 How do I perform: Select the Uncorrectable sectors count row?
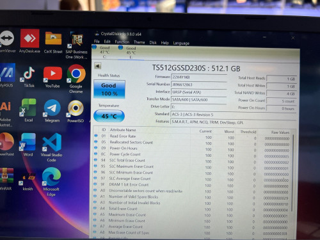tap(191, 191)
